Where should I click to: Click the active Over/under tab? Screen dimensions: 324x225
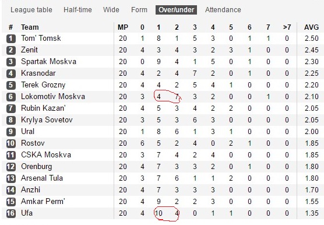176,10
